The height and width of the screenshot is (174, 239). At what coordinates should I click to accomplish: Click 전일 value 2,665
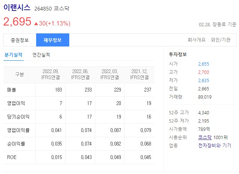coord(204,89)
